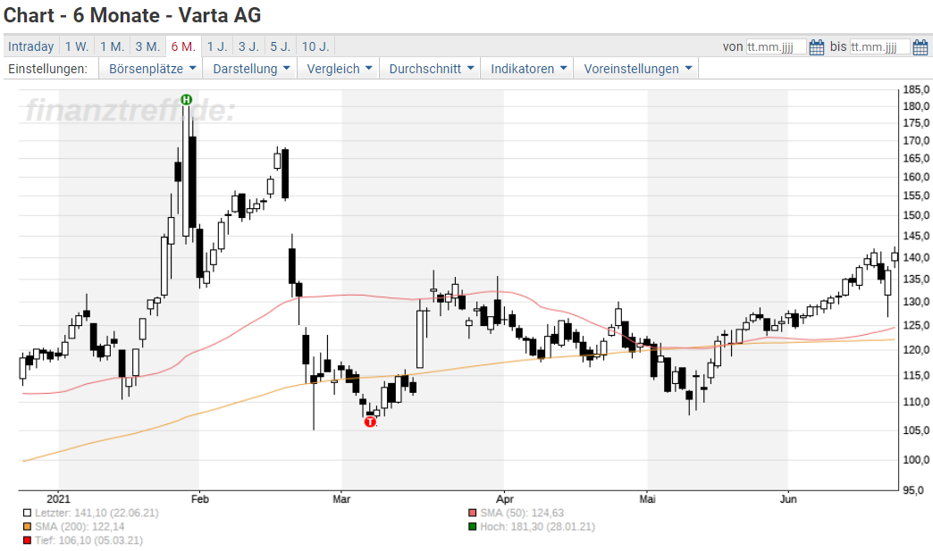The width and height of the screenshot is (933, 551).
Task: Click the red T low marker
Action: [x=370, y=422]
